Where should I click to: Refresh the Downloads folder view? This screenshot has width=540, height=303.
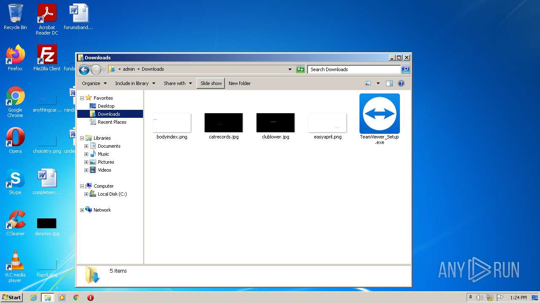[x=300, y=69]
